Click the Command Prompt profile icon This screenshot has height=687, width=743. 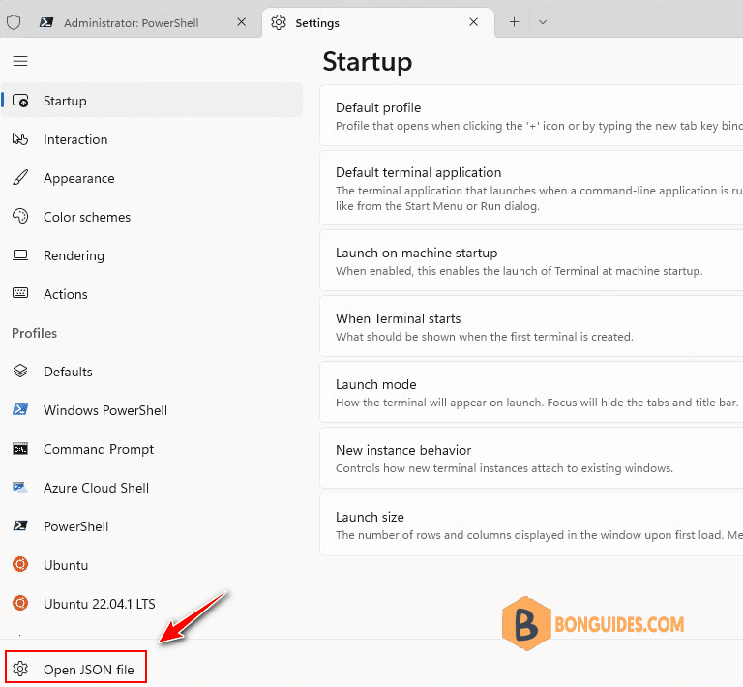[x=20, y=449]
